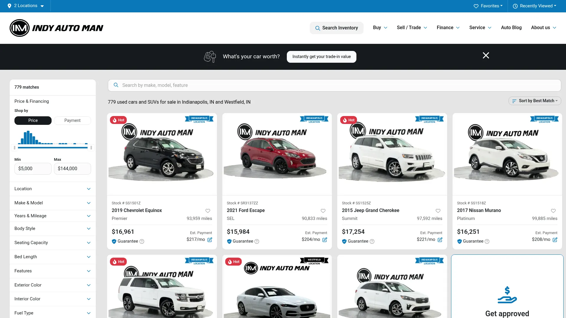Expand the Make & Model filter
This screenshot has height=318, width=566.
coord(53,203)
